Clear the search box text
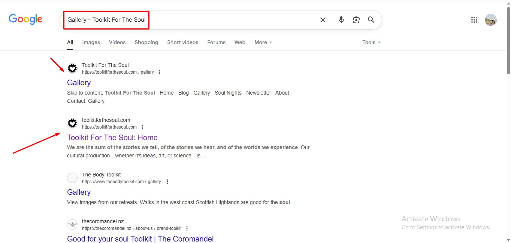This screenshot has height=243, width=511. (x=323, y=20)
